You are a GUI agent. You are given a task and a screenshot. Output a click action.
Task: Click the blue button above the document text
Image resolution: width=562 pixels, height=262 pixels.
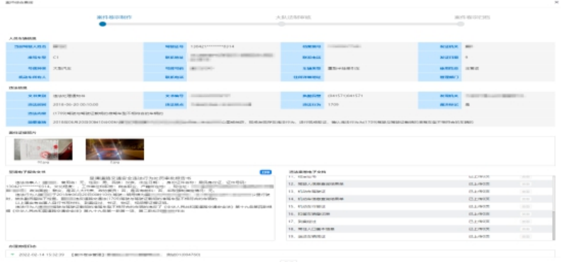[x=266, y=172]
